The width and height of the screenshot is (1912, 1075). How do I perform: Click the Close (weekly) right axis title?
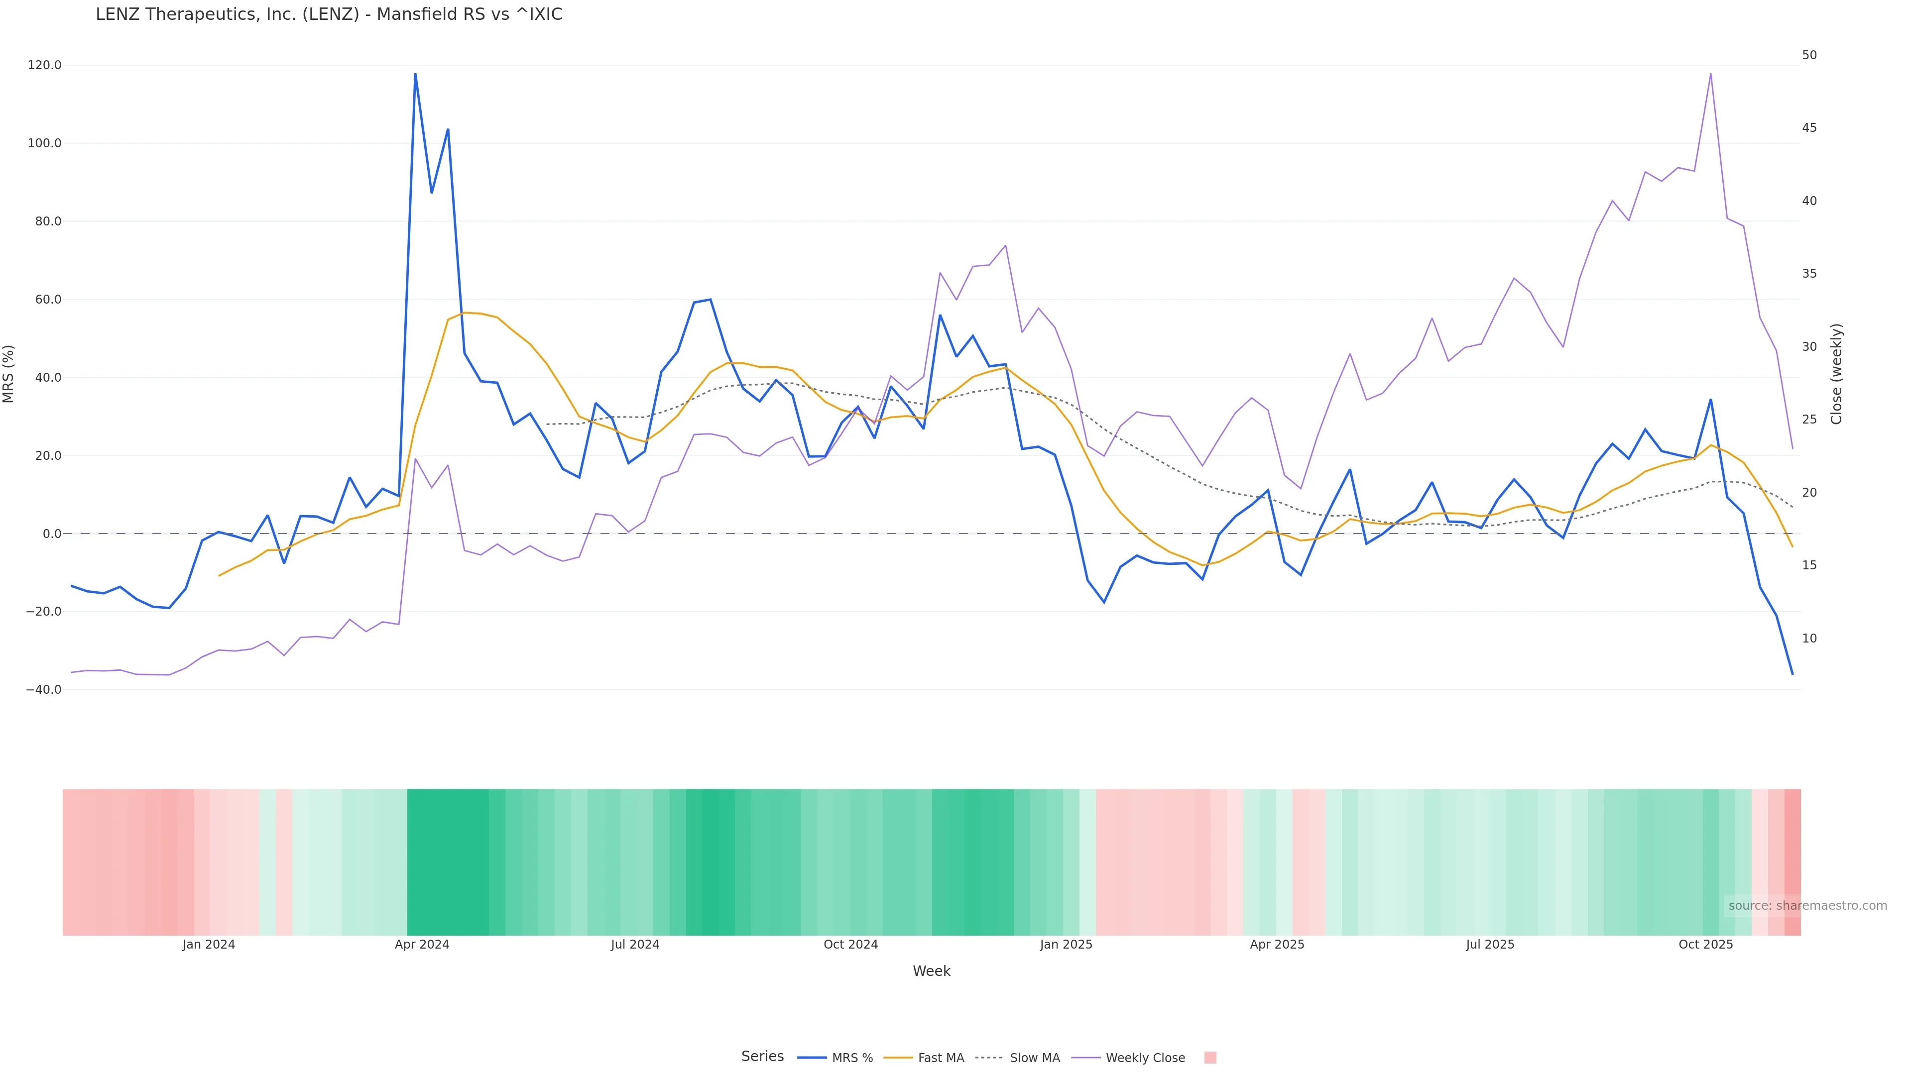tap(1836, 374)
